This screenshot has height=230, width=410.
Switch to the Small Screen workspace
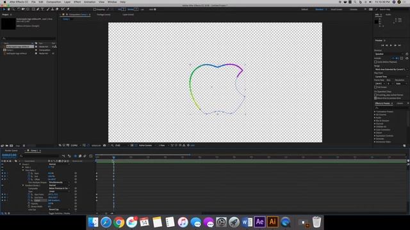tap(336, 10)
